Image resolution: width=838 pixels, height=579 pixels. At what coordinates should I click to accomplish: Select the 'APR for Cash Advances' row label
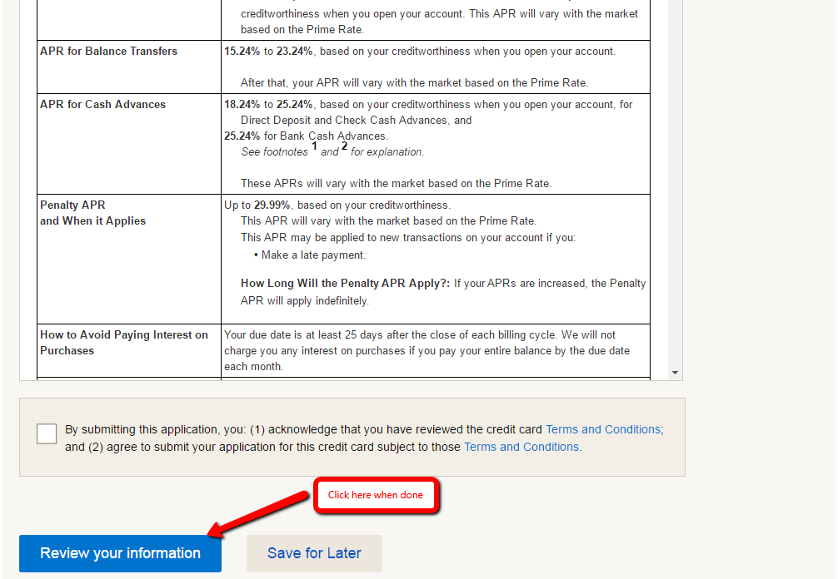click(x=102, y=105)
